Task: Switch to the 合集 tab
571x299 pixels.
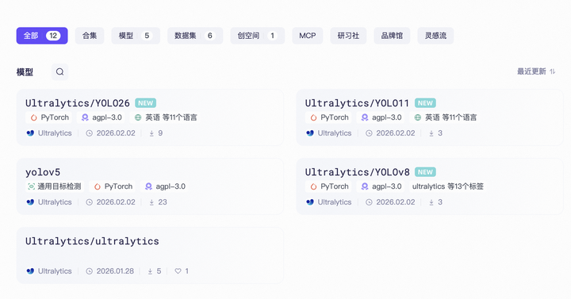Action: [x=90, y=36]
